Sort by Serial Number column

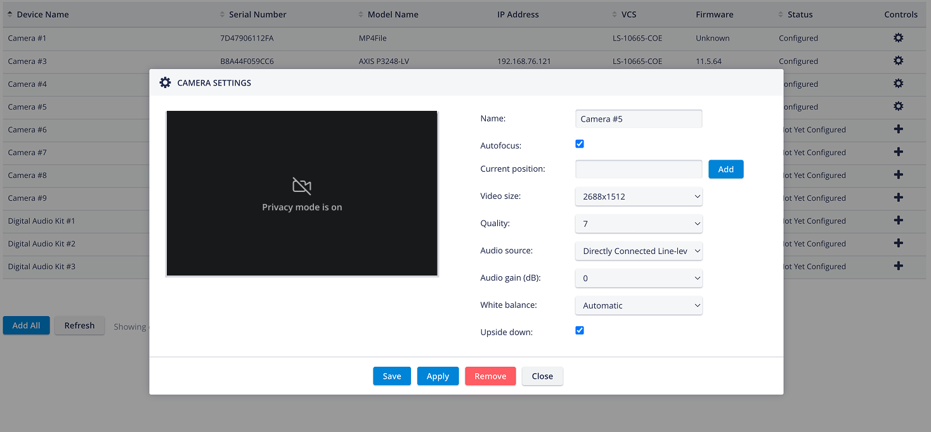(x=253, y=14)
